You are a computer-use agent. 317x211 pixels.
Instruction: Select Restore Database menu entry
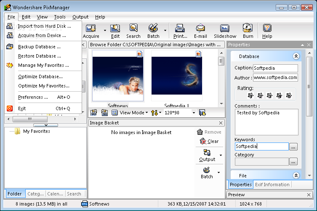43,56
